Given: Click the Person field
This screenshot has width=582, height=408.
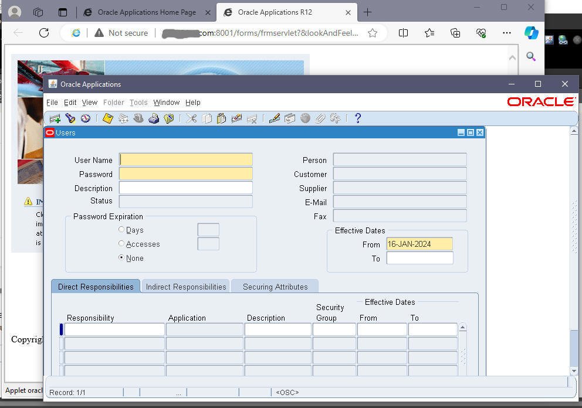Looking at the screenshot, I should (x=400, y=159).
